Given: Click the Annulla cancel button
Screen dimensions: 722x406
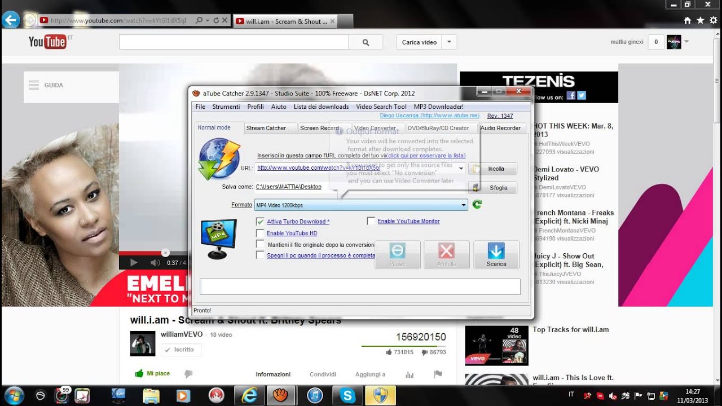Looking at the screenshot, I should click(447, 255).
